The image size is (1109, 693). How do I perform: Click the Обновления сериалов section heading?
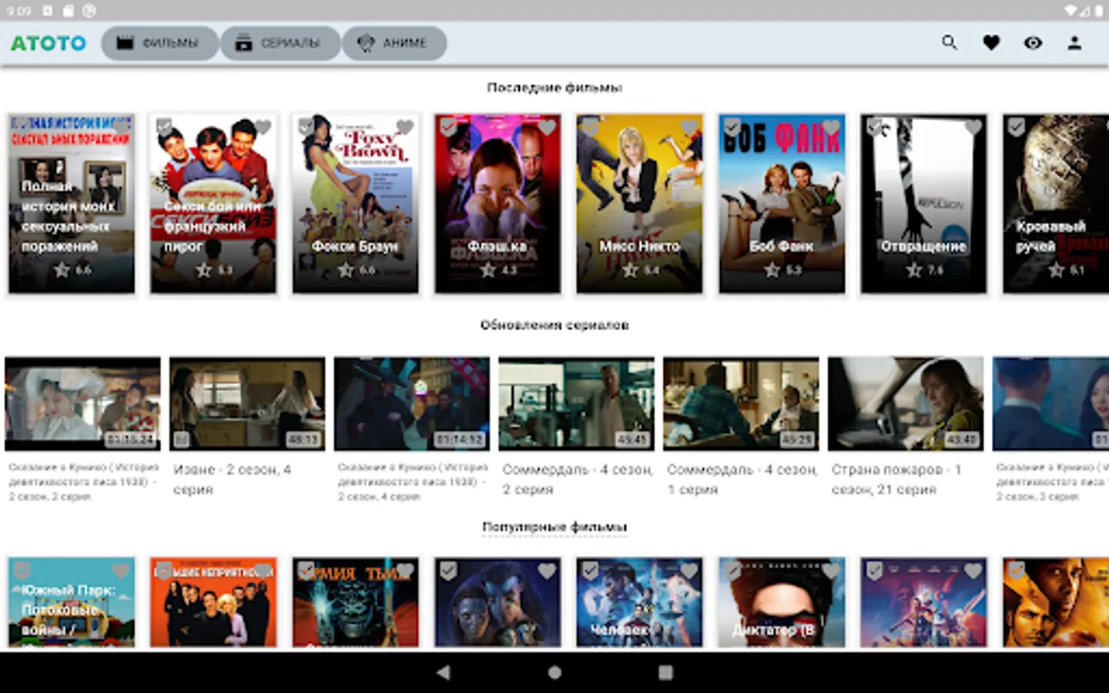(x=554, y=325)
